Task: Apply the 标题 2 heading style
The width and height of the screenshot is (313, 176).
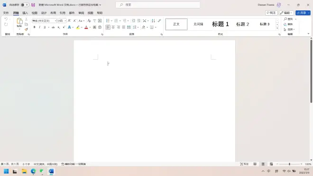Action: (x=242, y=24)
